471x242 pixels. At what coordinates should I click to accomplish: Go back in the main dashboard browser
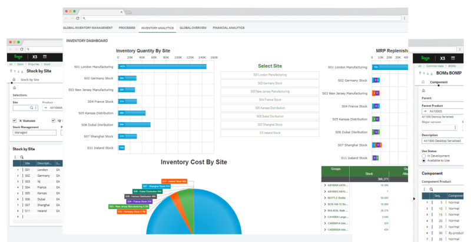[x=67, y=18]
